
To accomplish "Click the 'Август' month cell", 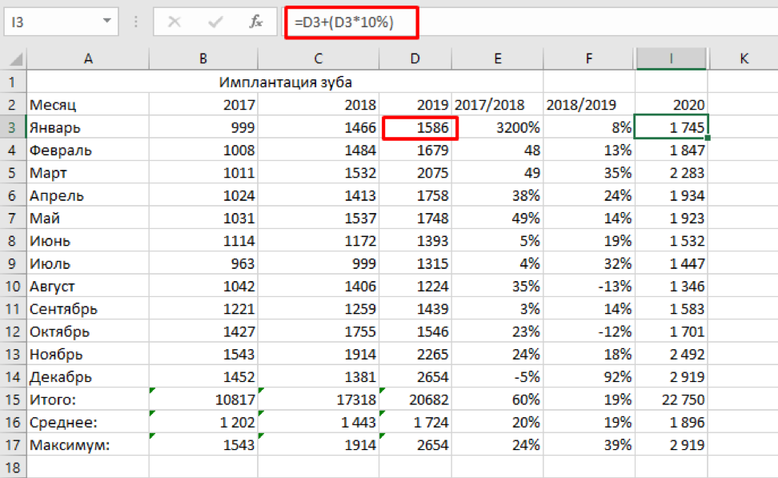I will point(88,286).
